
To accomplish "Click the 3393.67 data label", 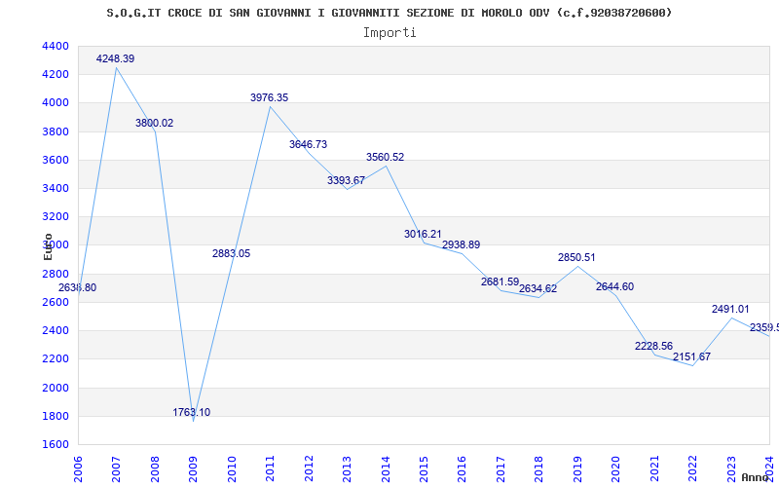I will (x=347, y=180).
